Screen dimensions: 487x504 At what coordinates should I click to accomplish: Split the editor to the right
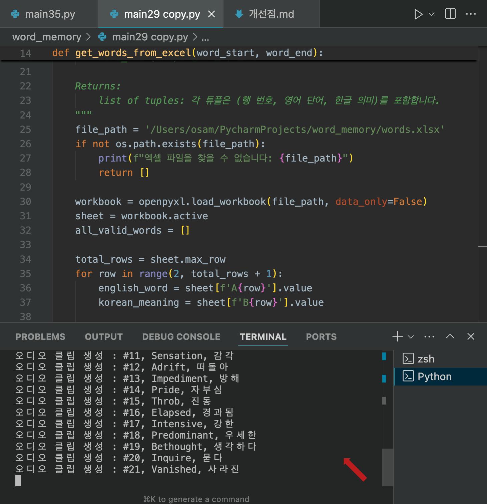[450, 14]
